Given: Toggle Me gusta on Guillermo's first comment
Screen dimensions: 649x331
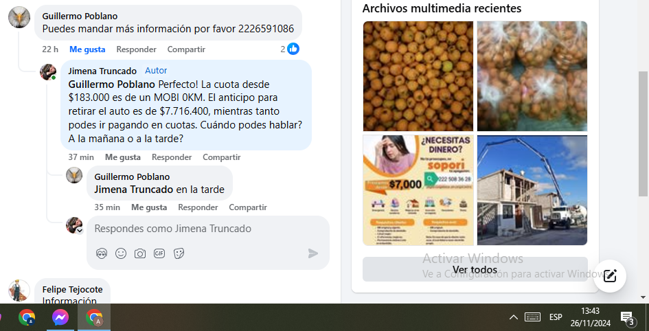Looking at the screenshot, I should click(87, 49).
